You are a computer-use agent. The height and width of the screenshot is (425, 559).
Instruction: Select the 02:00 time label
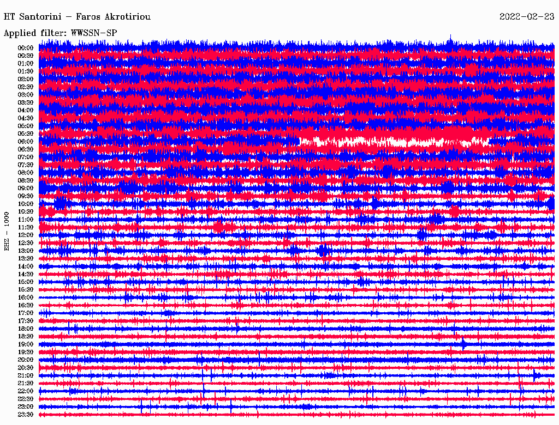pos(26,79)
